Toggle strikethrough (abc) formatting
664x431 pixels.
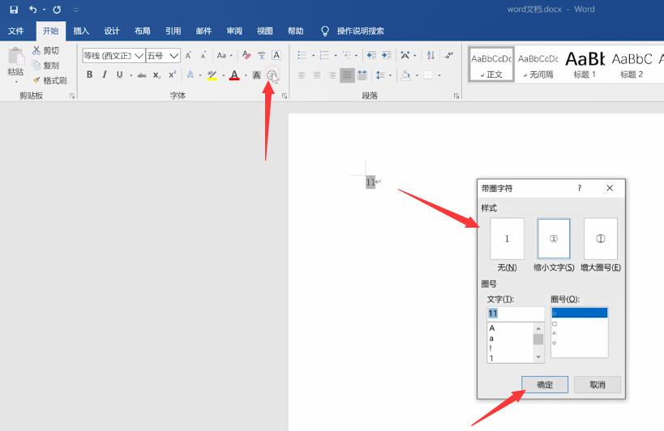pos(142,75)
